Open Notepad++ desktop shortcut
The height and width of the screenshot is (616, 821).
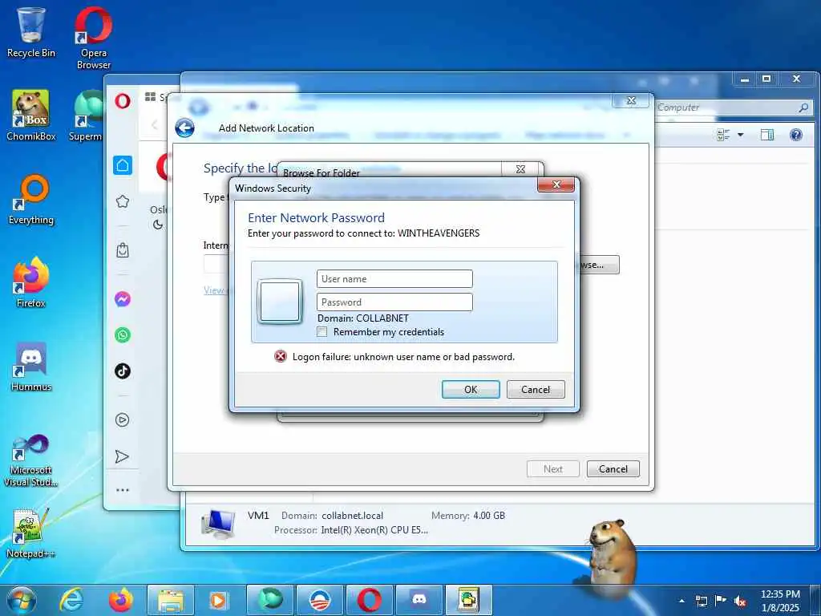point(31,533)
